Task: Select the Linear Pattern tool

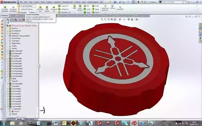Action: click(x=80, y=8)
